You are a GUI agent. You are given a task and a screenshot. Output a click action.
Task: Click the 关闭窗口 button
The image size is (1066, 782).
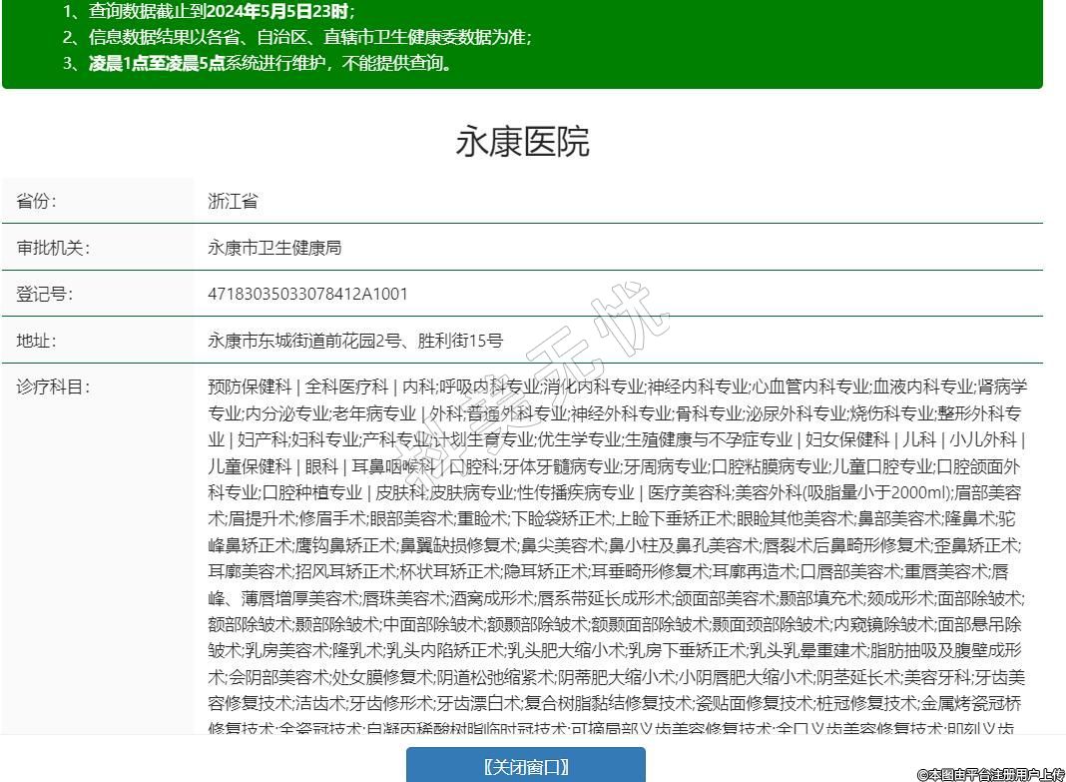pos(525,766)
